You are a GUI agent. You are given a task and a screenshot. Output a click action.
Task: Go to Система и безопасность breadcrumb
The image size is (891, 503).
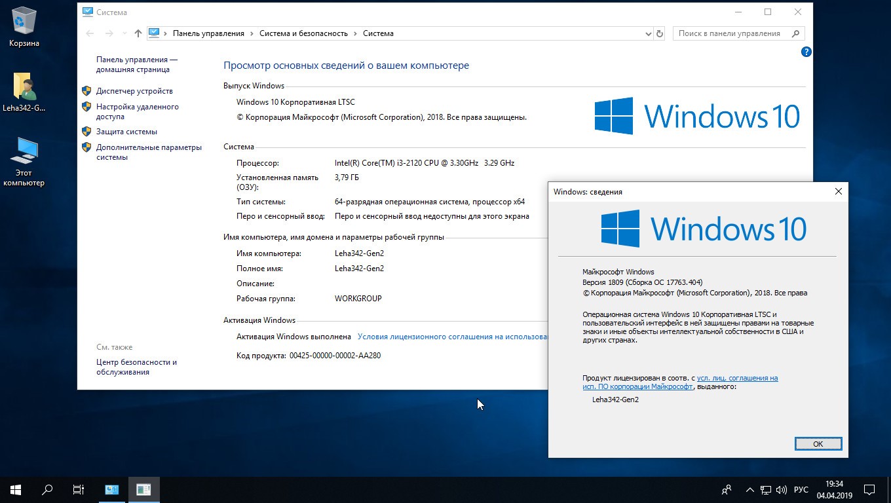pyautogui.click(x=303, y=33)
